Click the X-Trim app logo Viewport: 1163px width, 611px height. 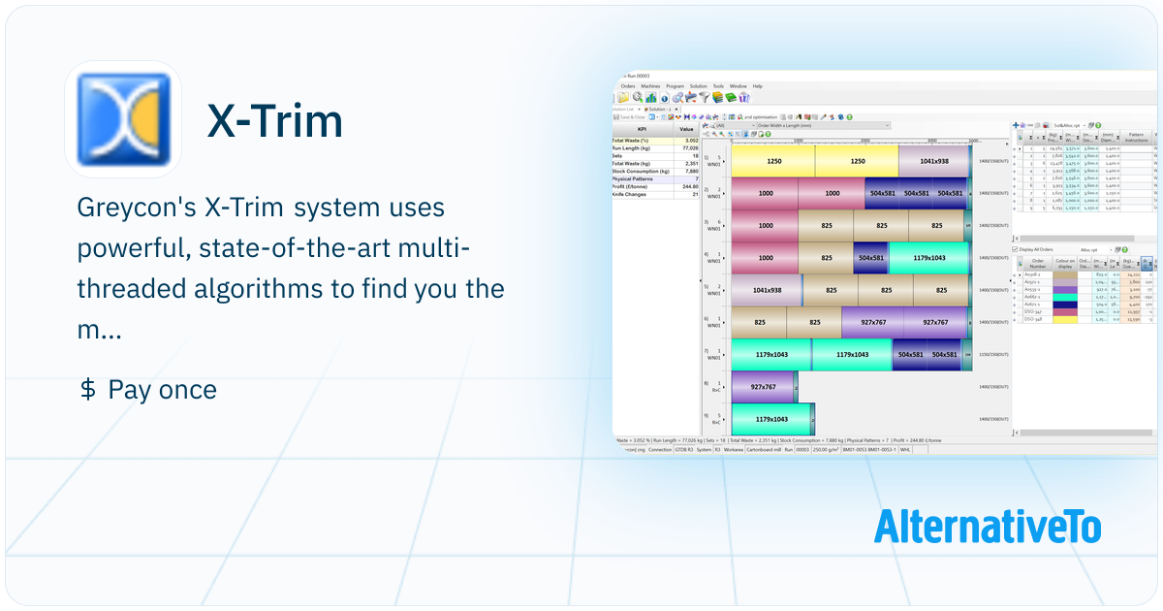pyautogui.click(x=123, y=118)
